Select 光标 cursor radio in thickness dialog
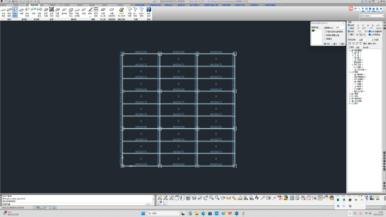Image resolution: width=386 pixels, height=217 pixels. (325, 44)
